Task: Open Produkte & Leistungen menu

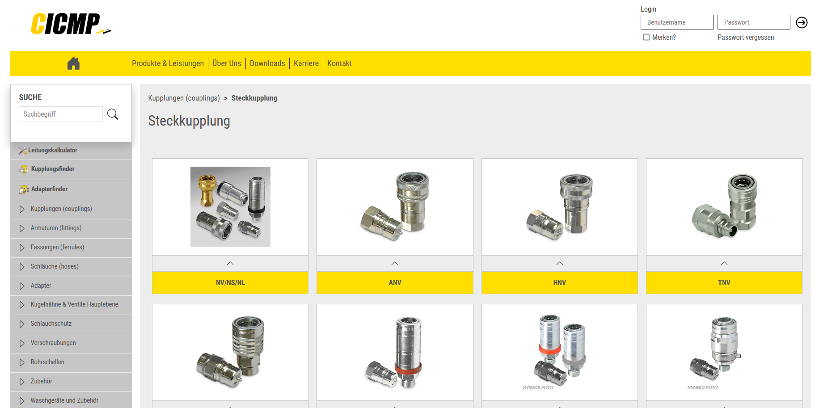Action: coord(168,63)
